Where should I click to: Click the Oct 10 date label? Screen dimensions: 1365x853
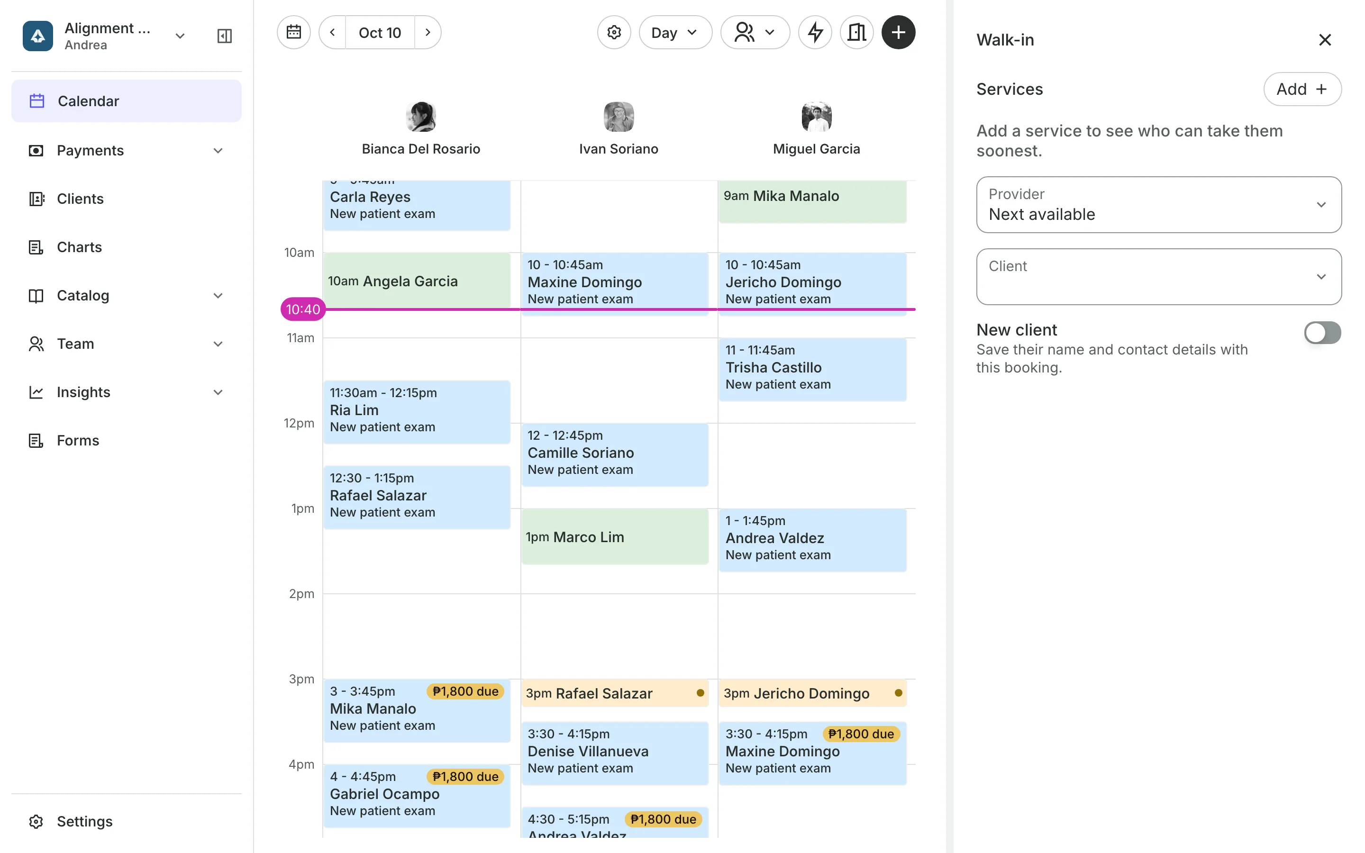[380, 32]
